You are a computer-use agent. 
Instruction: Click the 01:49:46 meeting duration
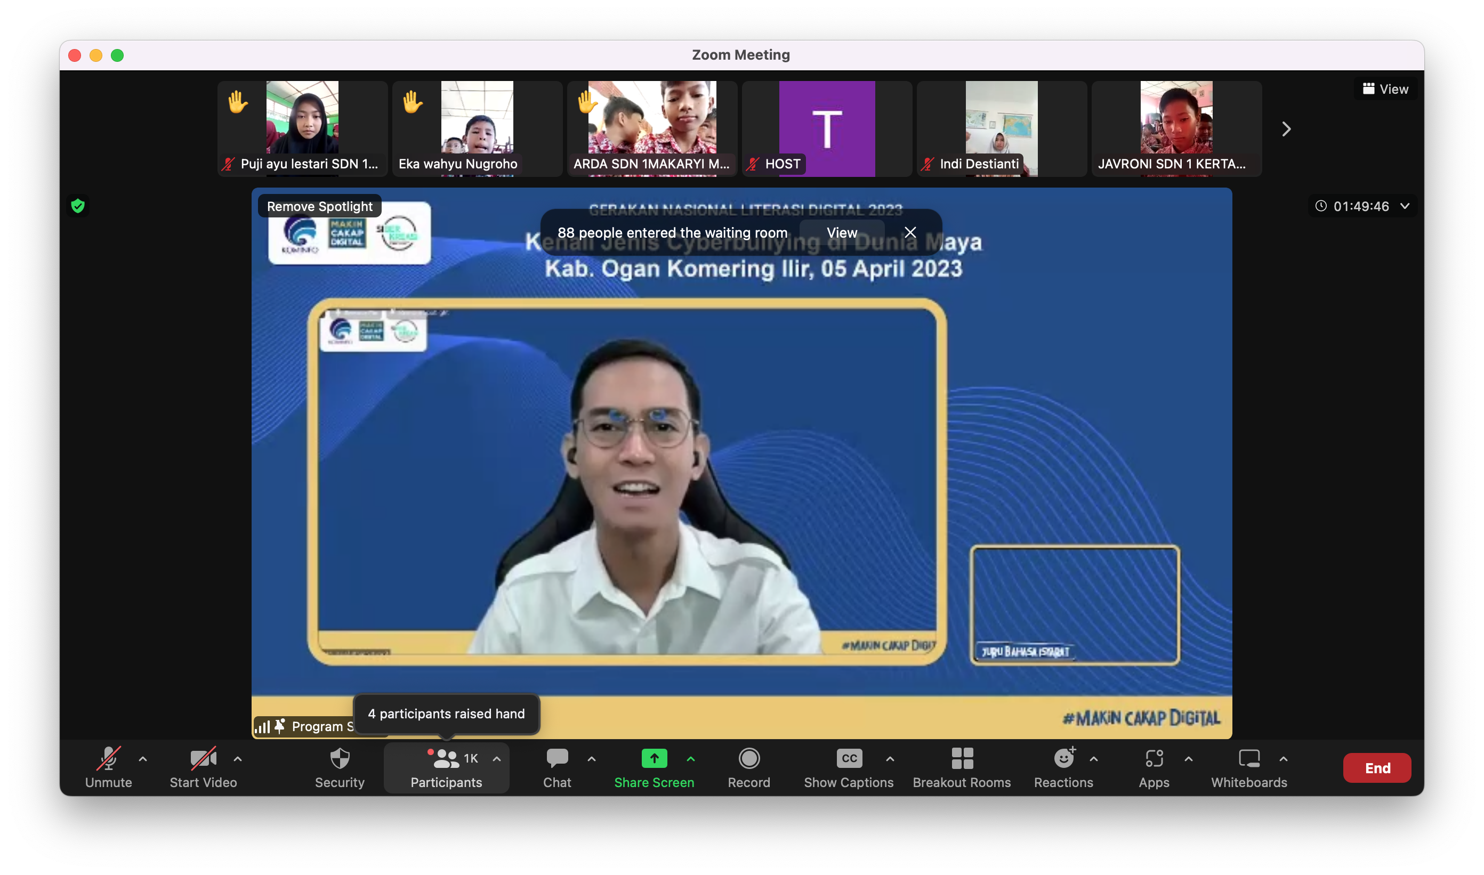[1361, 206]
